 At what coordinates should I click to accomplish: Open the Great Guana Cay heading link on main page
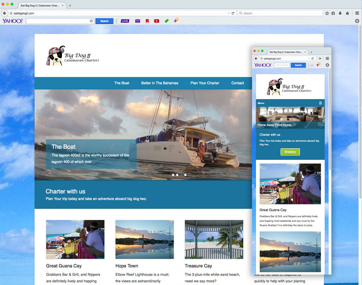[x=64, y=266]
